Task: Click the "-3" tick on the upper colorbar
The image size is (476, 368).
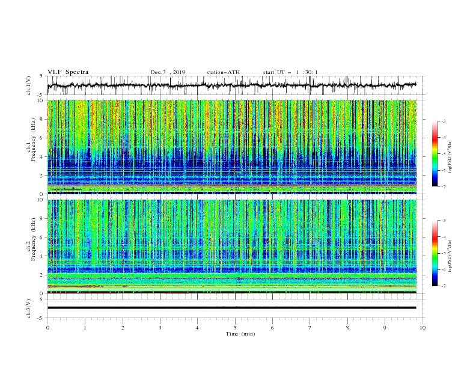Action: (443, 121)
